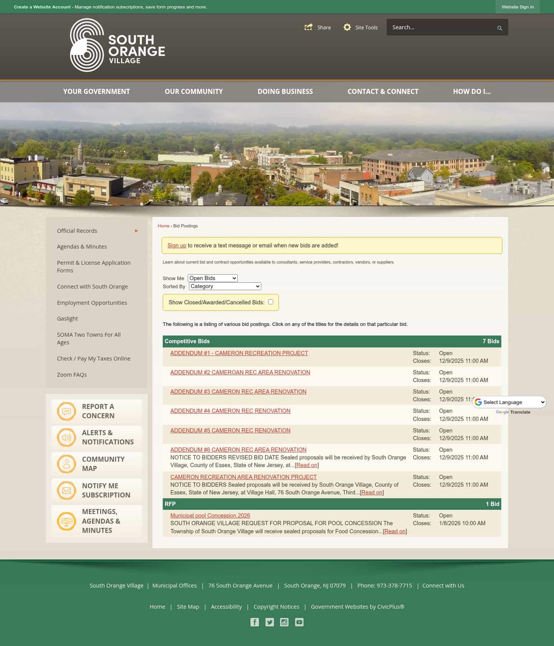Click Gaslight sidebar item
The height and width of the screenshot is (646, 554).
tap(67, 319)
